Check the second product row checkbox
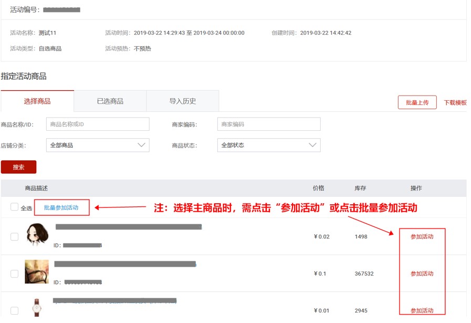This screenshot has height=323, width=471. (x=14, y=274)
